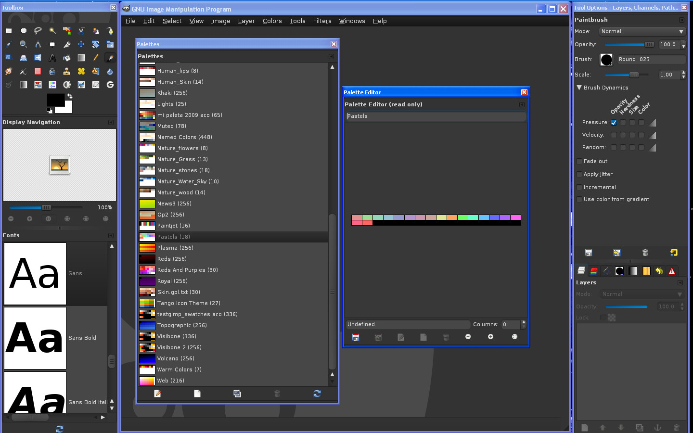The height and width of the screenshot is (433, 693).
Task: Switch to the Undo History tab
Action: [x=659, y=271]
